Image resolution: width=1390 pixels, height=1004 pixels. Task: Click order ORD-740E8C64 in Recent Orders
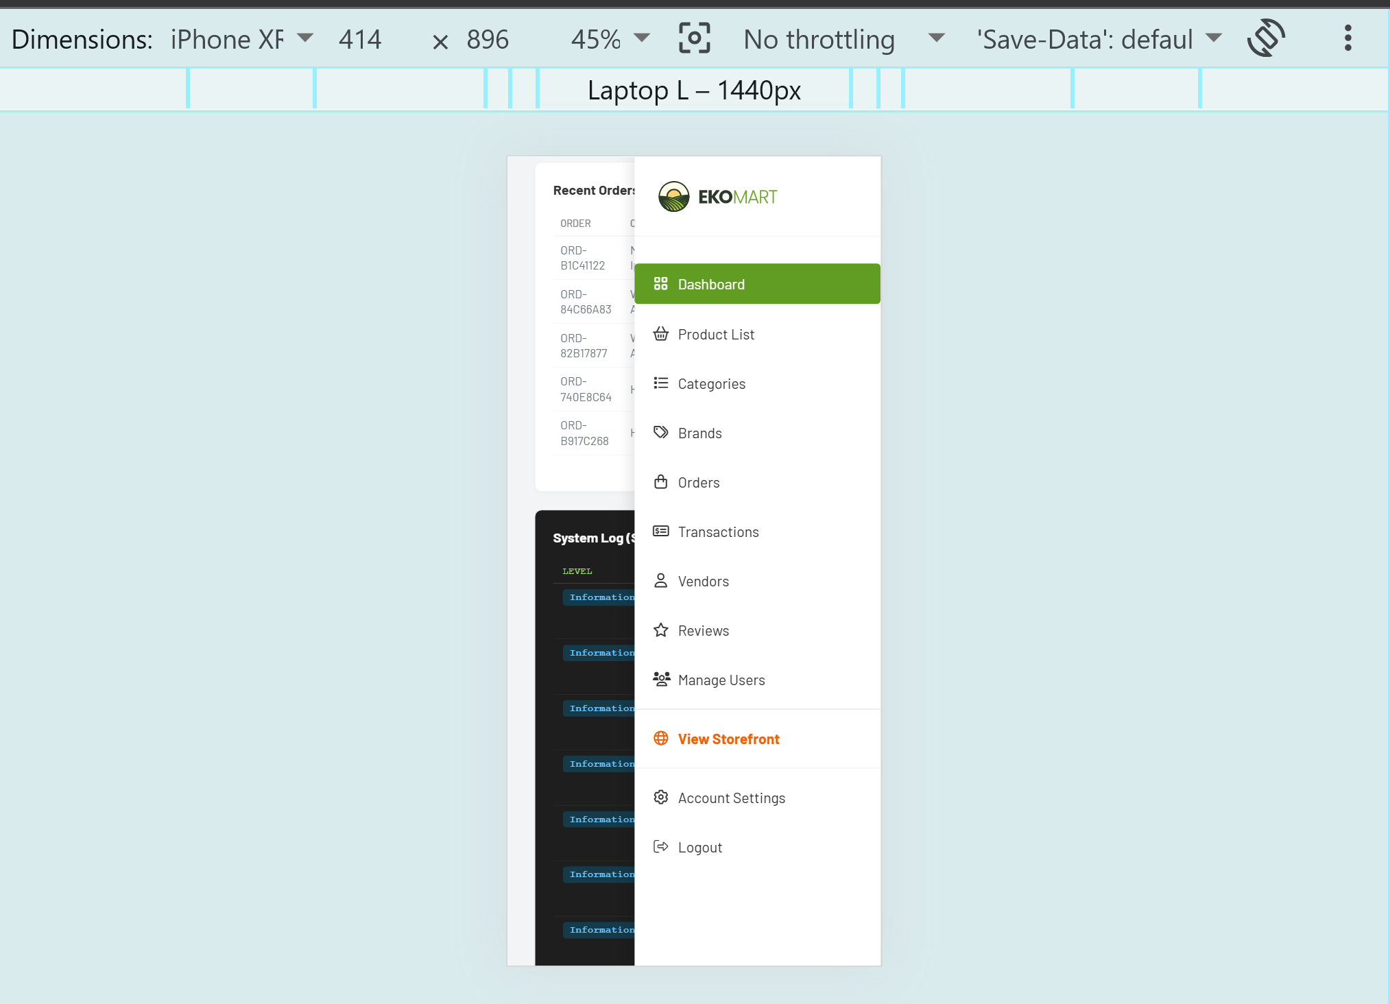coord(586,389)
